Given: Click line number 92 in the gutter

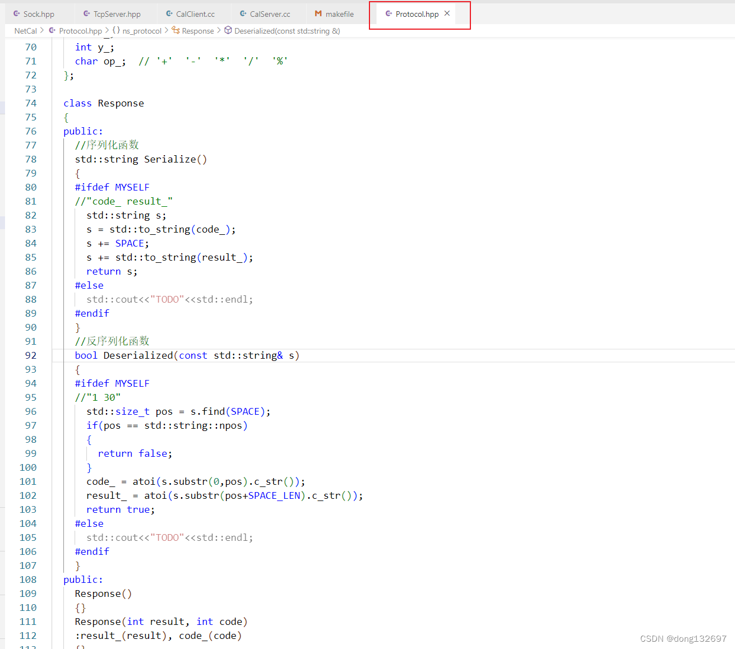Looking at the screenshot, I should tap(31, 355).
